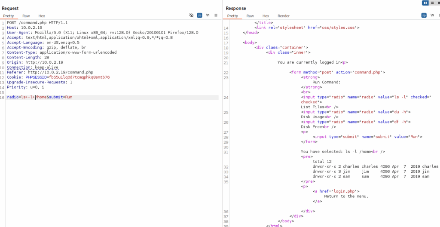Switch to the Response Pretty tab
This screenshot has width=440, height=227.
[232, 16]
